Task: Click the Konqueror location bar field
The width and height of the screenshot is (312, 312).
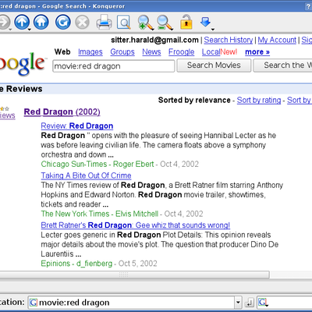Action: click(x=131, y=303)
